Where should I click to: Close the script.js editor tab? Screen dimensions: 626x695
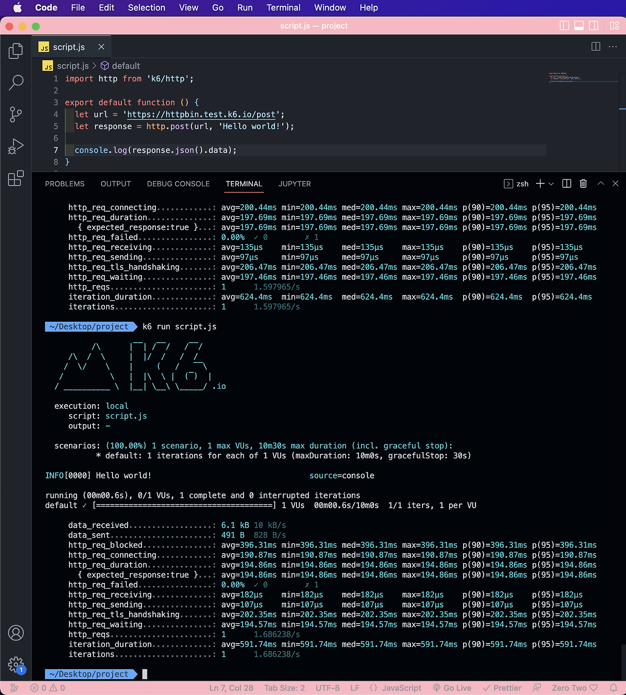click(x=101, y=47)
